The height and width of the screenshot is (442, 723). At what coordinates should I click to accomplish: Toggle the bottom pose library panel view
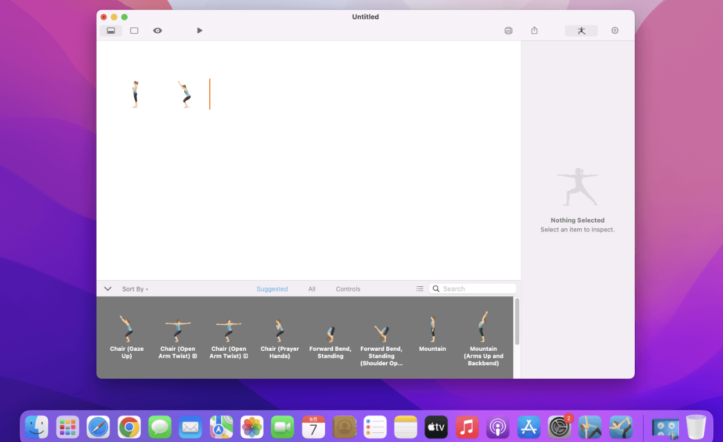tap(111, 31)
